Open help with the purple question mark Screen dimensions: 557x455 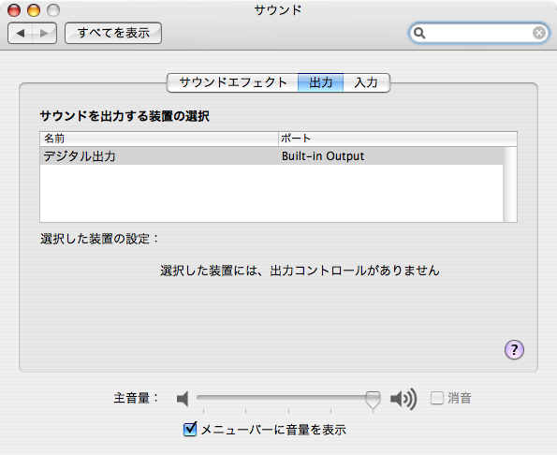tap(514, 349)
